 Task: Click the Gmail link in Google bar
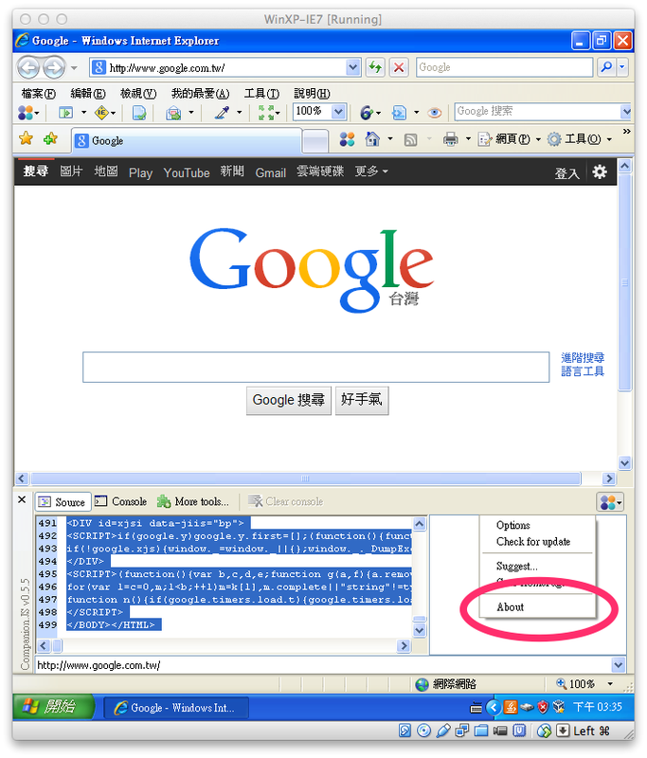coord(271,172)
